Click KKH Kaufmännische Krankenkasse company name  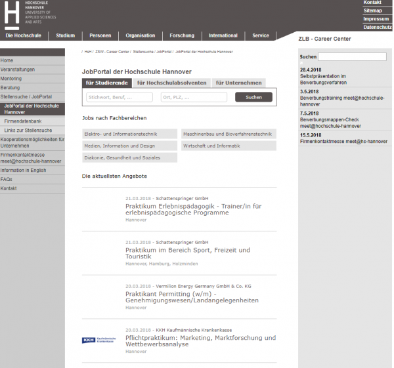click(194, 330)
